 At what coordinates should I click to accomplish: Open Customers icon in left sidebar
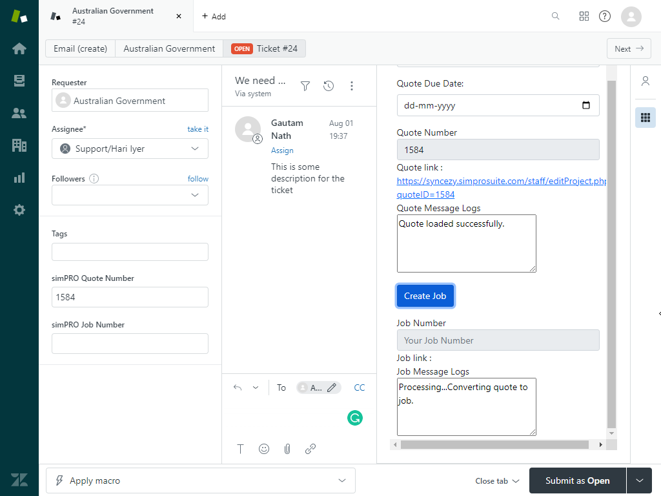tap(19, 113)
